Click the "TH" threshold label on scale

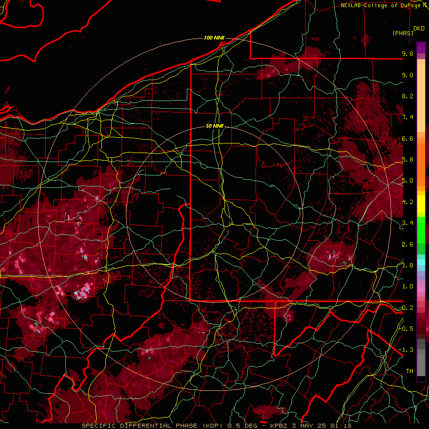(409, 371)
